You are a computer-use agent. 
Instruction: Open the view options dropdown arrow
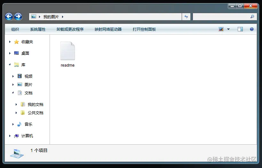coord(228,29)
